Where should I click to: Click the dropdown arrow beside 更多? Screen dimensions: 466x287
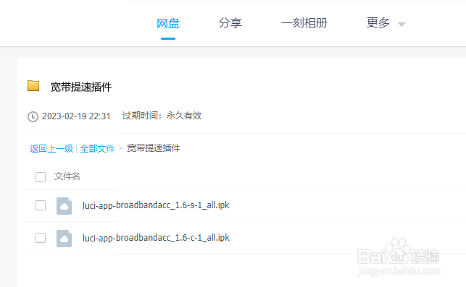pos(401,25)
